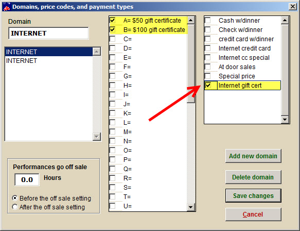Click the Save changes button
The width and height of the screenshot is (300, 231).
tap(253, 196)
